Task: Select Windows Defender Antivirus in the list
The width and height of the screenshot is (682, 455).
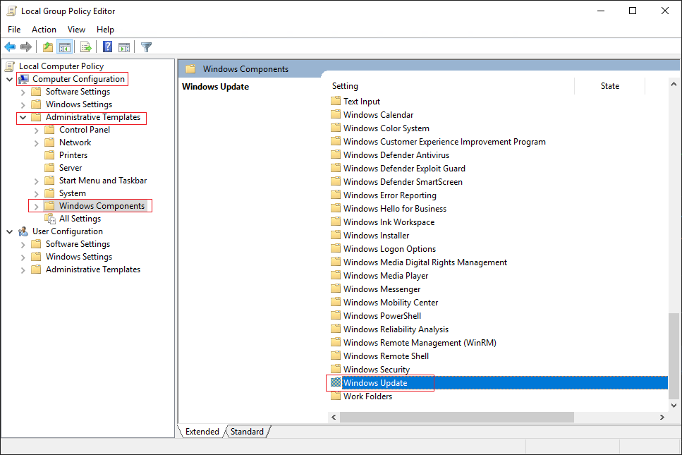Action: (x=396, y=155)
